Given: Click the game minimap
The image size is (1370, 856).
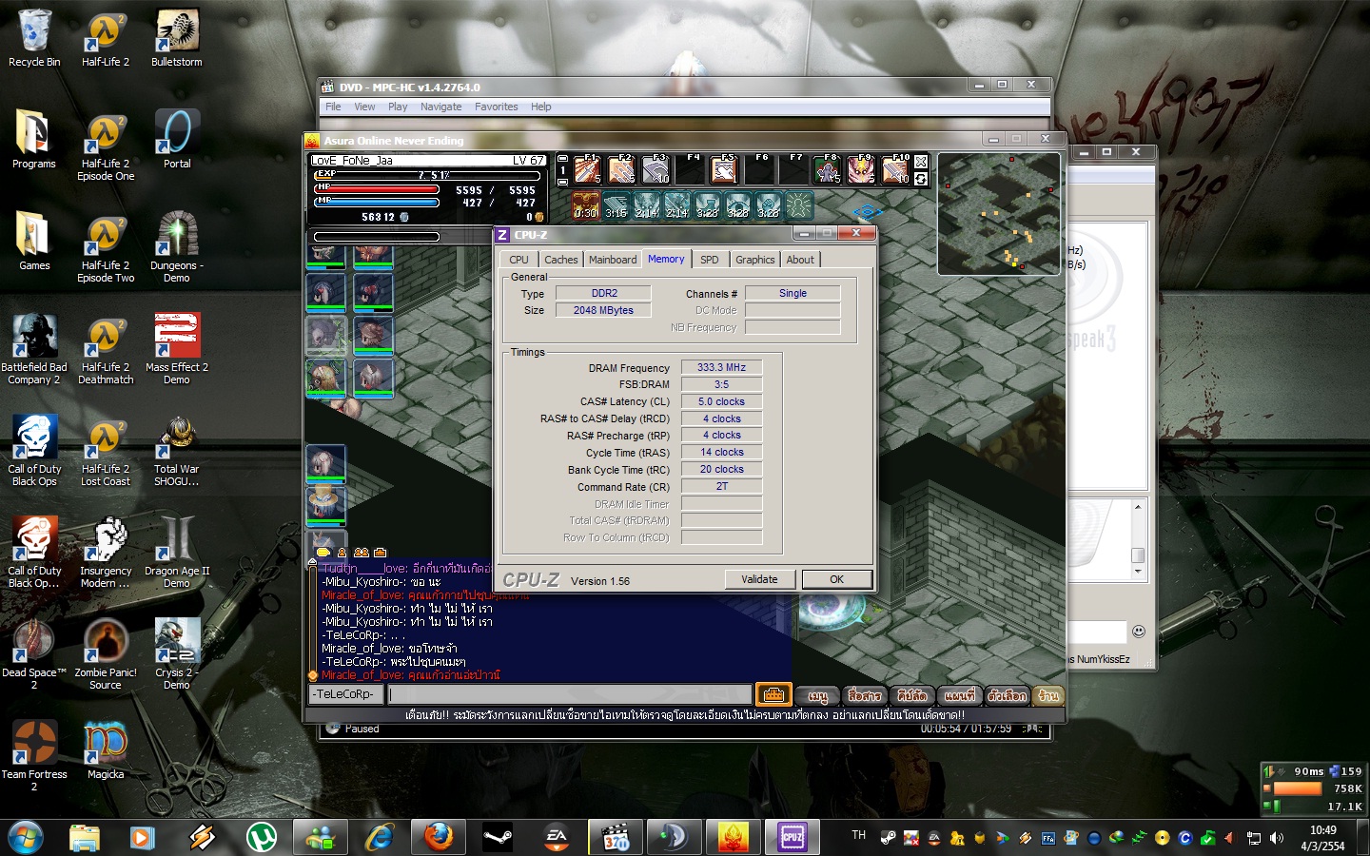Looking at the screenshot, I should 999,215.
